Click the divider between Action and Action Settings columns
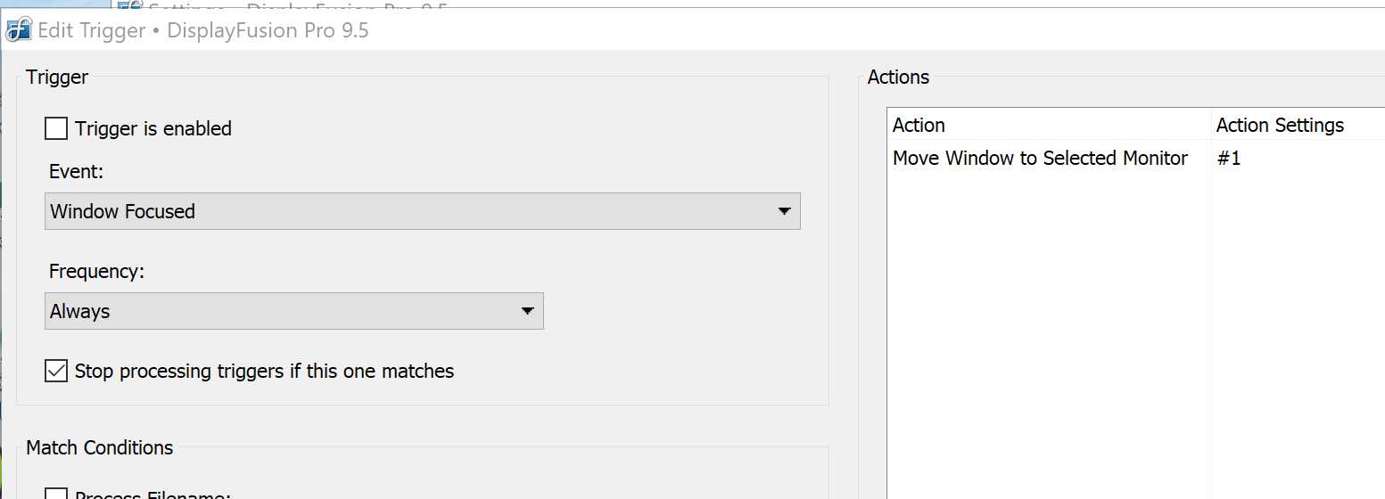Screen dimensions: 1385x499 click(x=1211, y=126)
